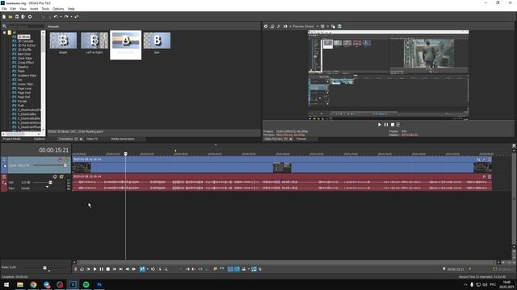Create a new project from the toolbar

click(x=4, y=17)
